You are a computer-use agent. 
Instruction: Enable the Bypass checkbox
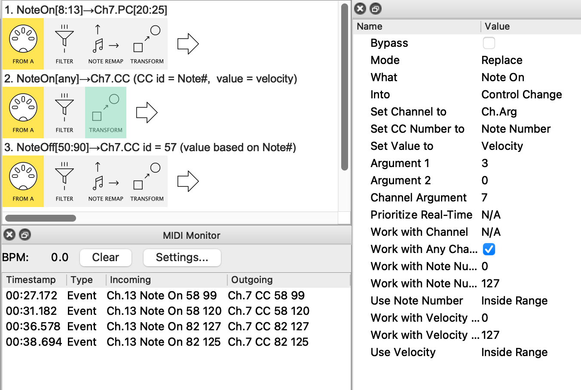489,43
